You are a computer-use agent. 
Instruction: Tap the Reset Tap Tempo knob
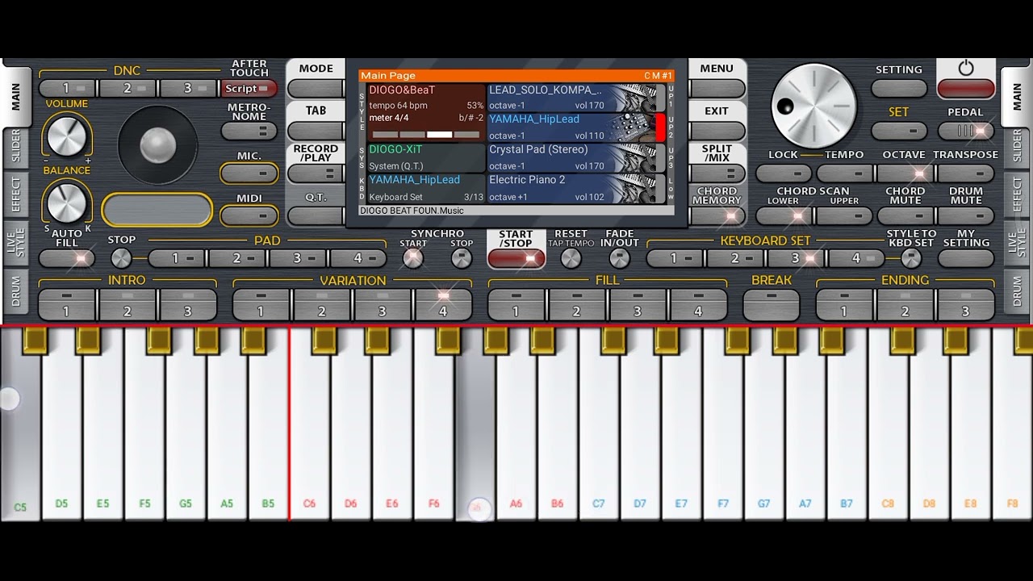(x=571, y=258)
